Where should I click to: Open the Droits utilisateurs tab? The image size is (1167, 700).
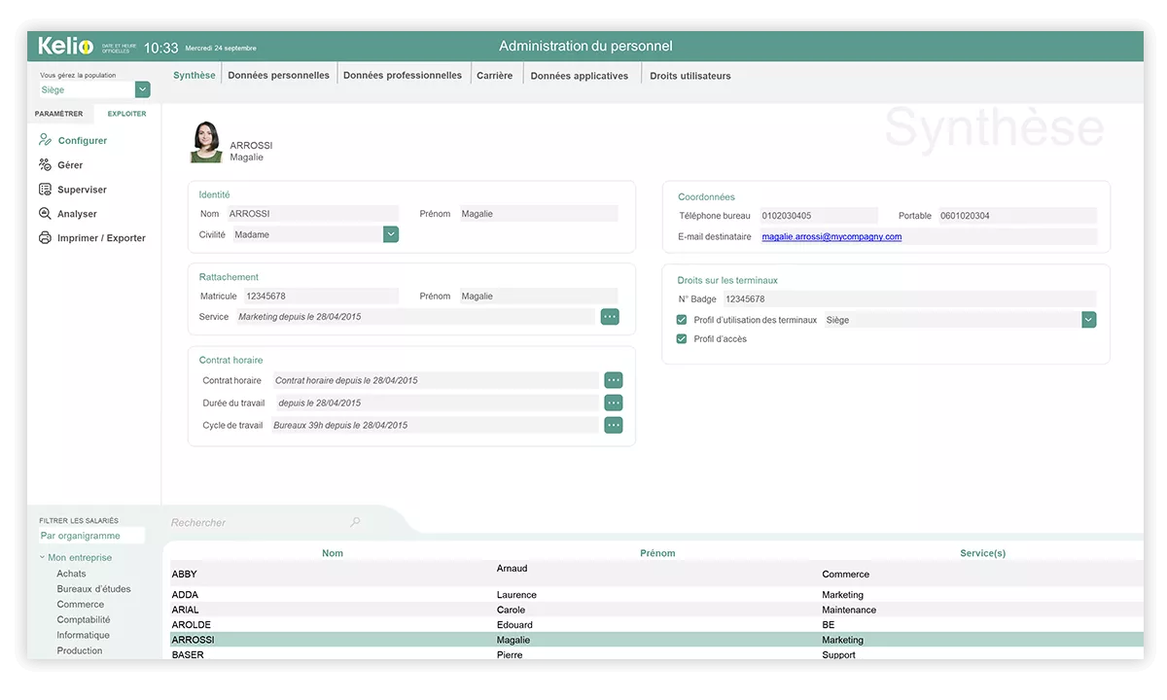click(690, 75)
